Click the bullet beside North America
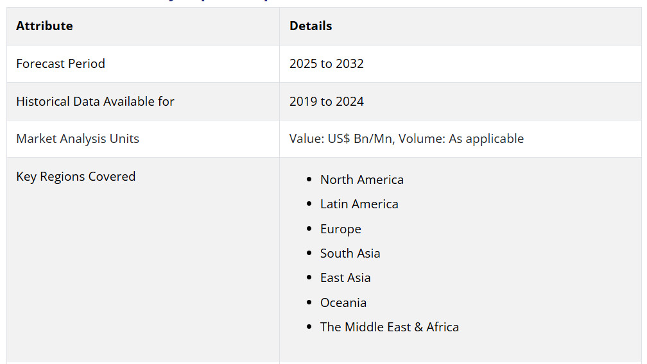 309,180
